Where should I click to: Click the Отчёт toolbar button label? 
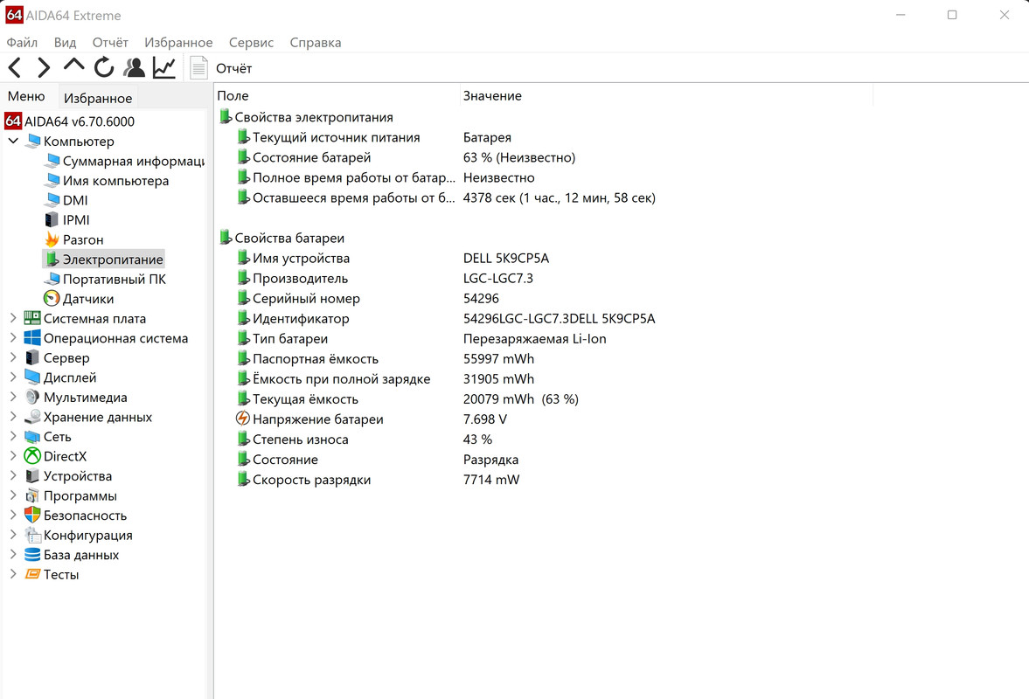233,68
